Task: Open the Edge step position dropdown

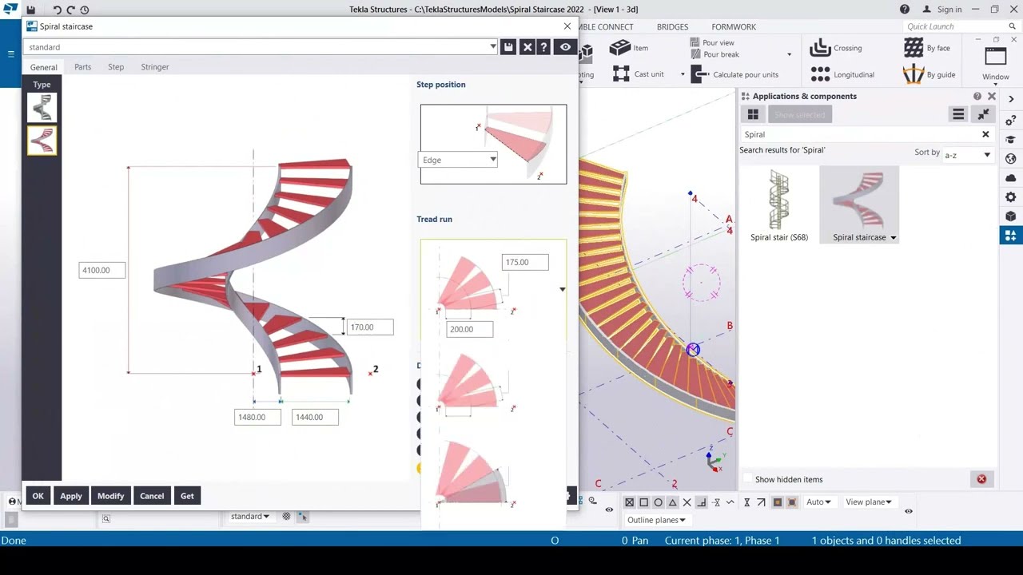Action: click(x=458, y=160)
